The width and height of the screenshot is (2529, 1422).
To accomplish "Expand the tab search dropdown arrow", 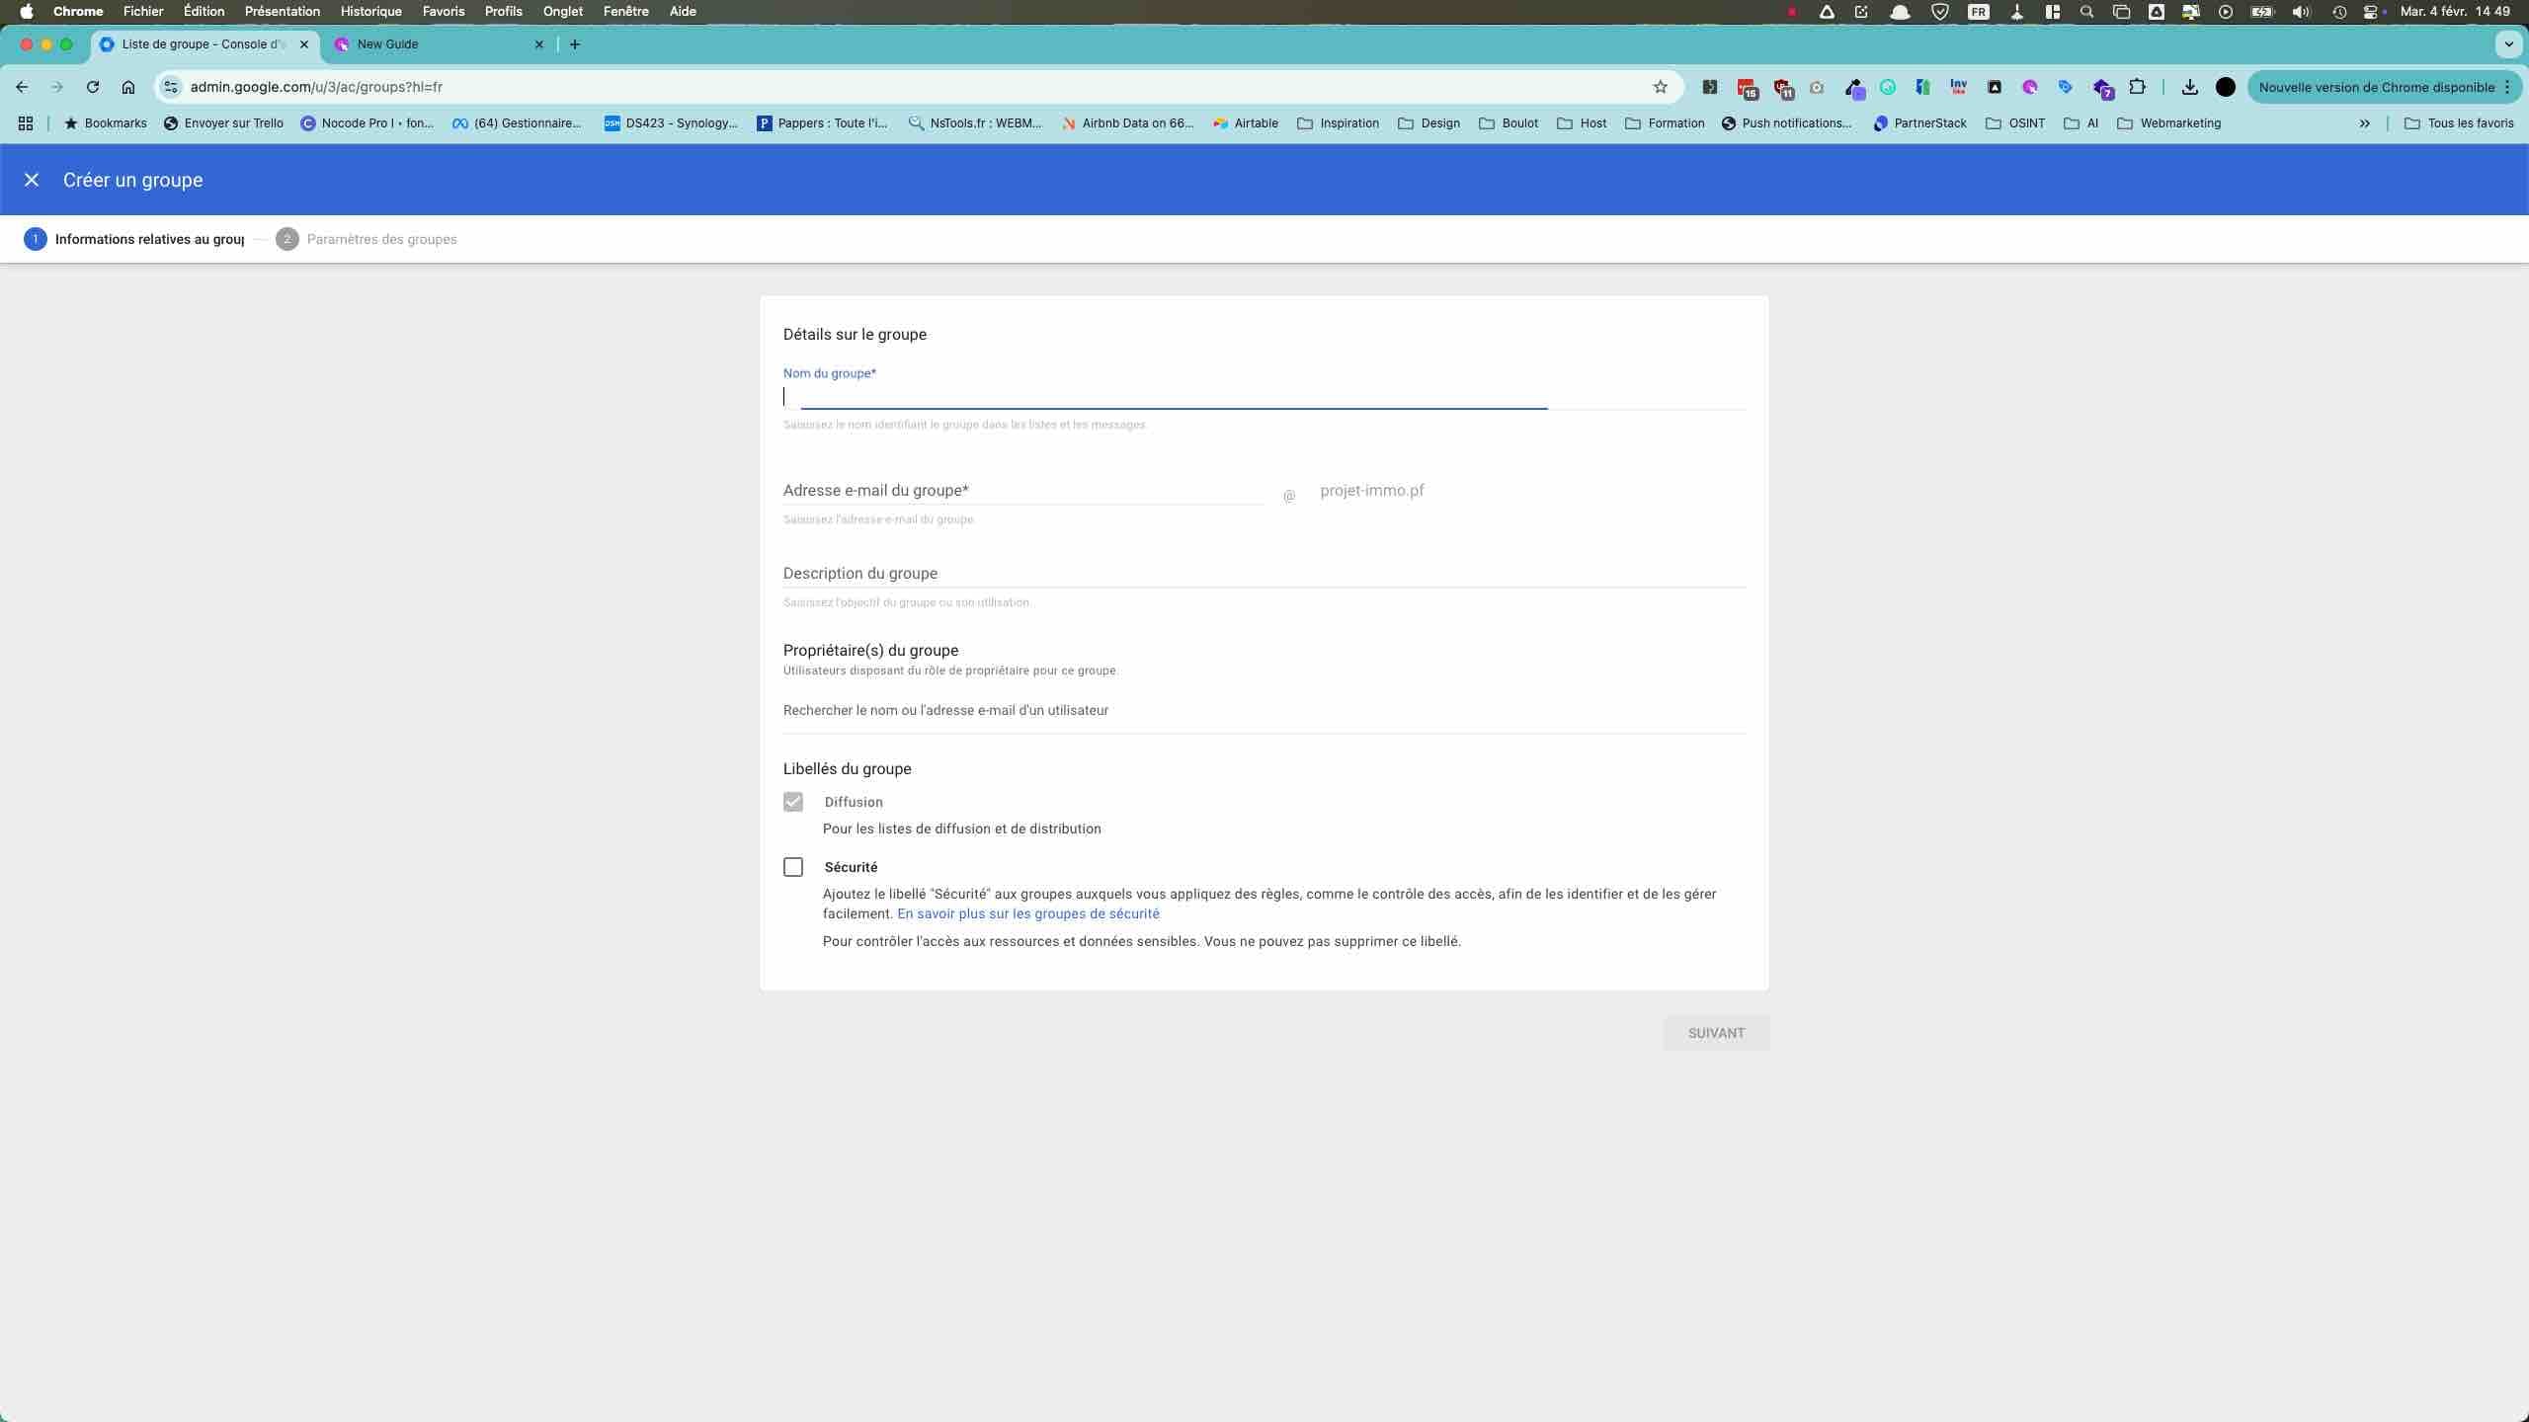I will click(x=2508, y=44).
